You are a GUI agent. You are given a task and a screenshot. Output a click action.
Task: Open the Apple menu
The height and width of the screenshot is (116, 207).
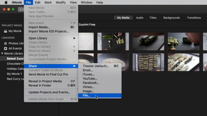point(6,2)
